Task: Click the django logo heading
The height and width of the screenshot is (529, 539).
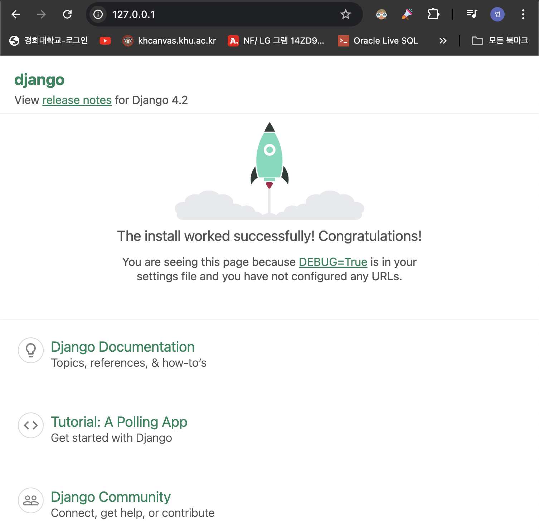Action: pyautogui.click(x=39, y=80)
